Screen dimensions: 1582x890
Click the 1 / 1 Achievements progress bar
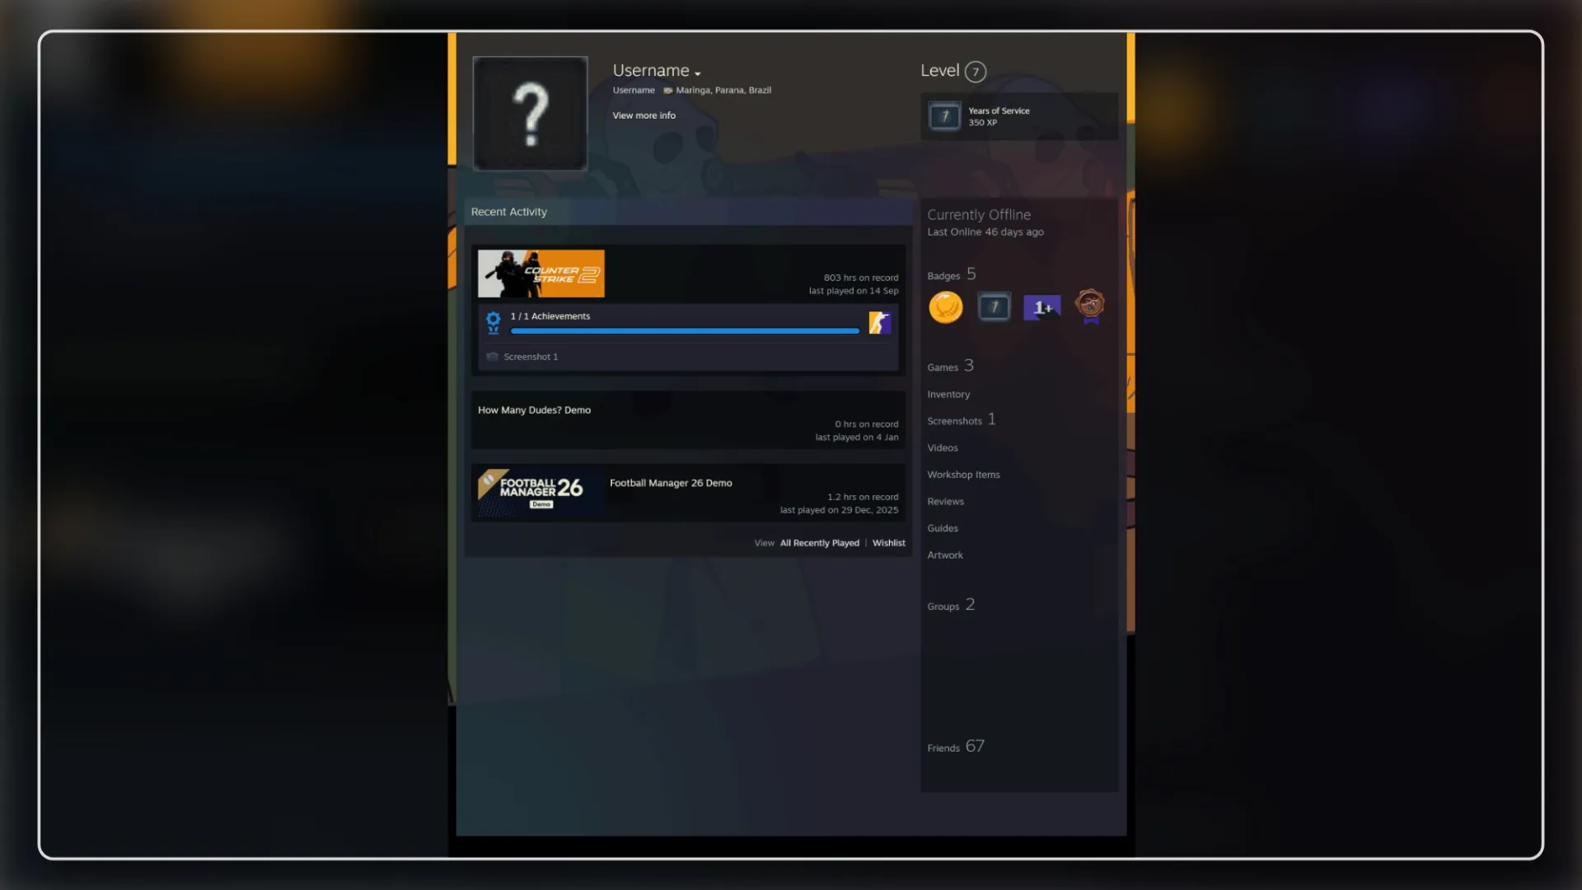click(x=685, y=330)
